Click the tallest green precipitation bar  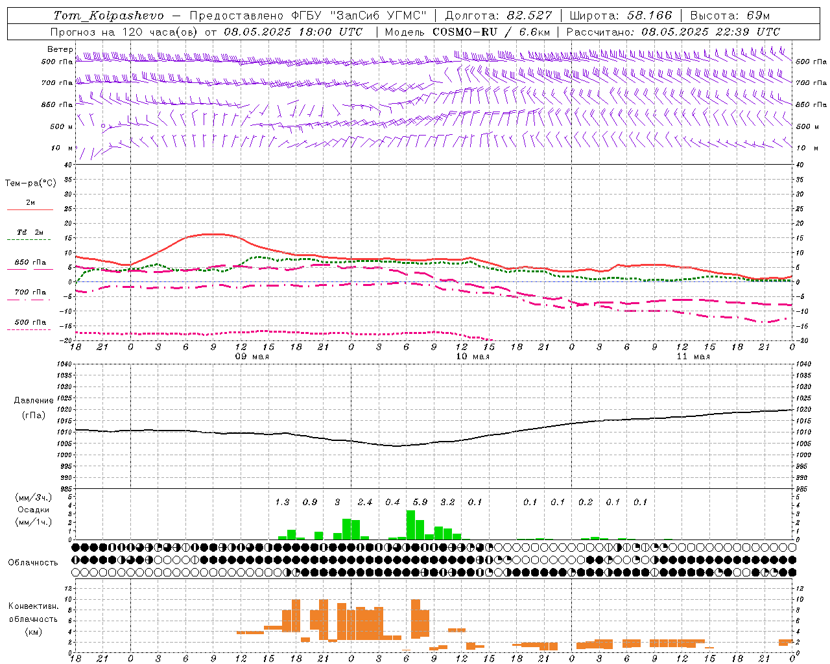tap(410, 525)
